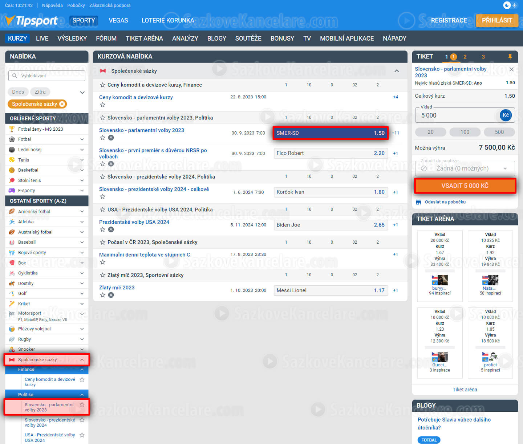Open the SPORTY tab
Screen dimensions: 523x444
point(84,20)
